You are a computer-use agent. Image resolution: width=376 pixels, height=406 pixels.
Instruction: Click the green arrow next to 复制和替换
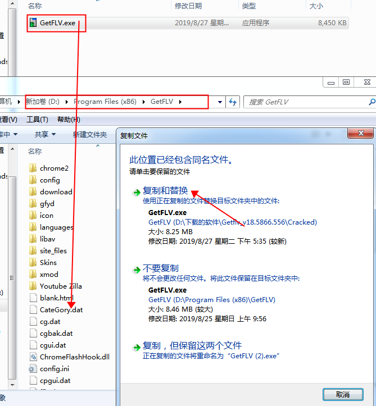(x=137, y=193)
